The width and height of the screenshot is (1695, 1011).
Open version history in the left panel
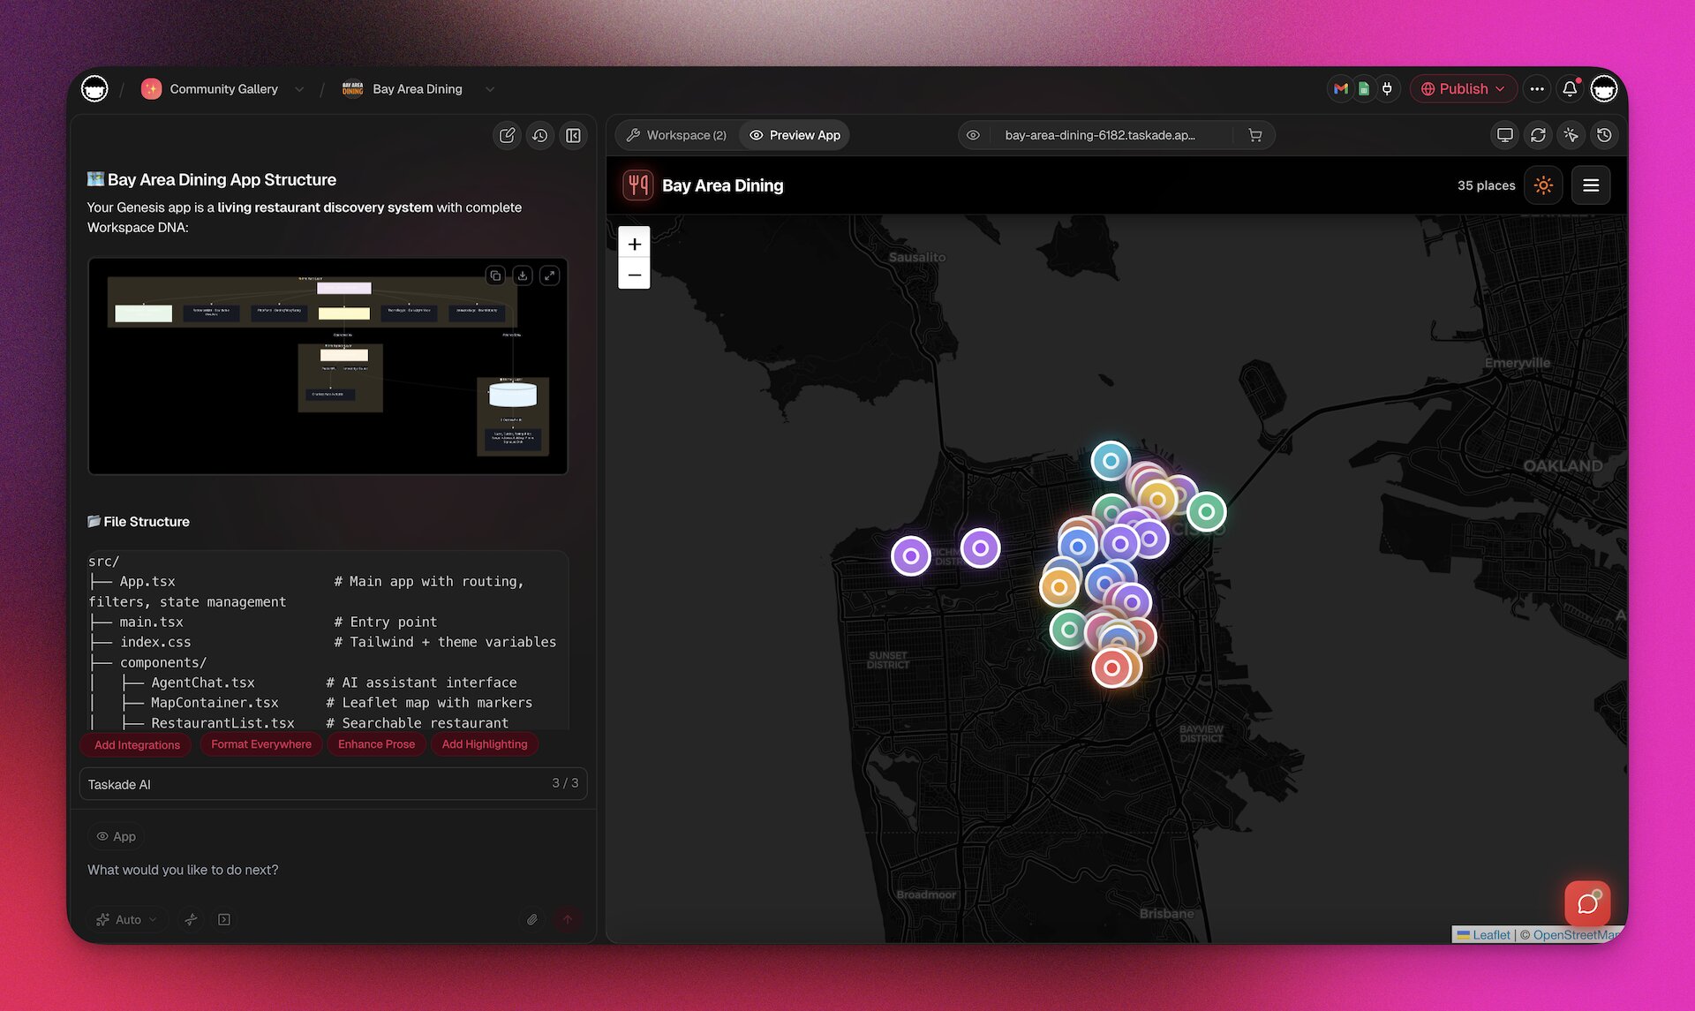[x=540, y=135]
